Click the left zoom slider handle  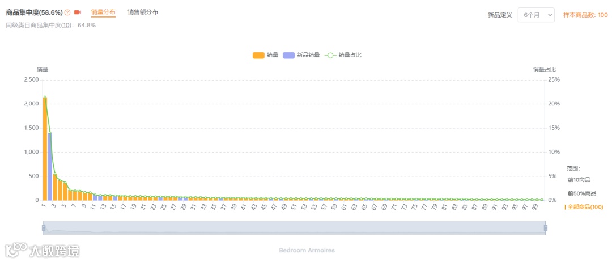[44, 228]
